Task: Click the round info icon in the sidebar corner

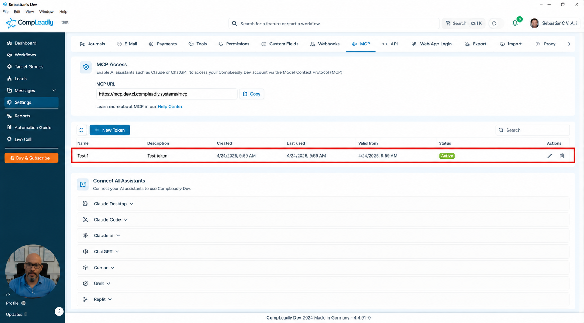Action: click(59, 312)
